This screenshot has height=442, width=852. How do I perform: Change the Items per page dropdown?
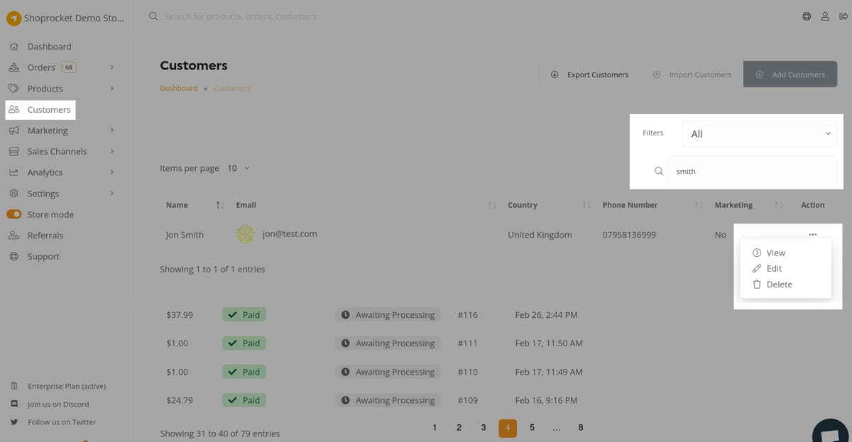click(x=239, y=168)
